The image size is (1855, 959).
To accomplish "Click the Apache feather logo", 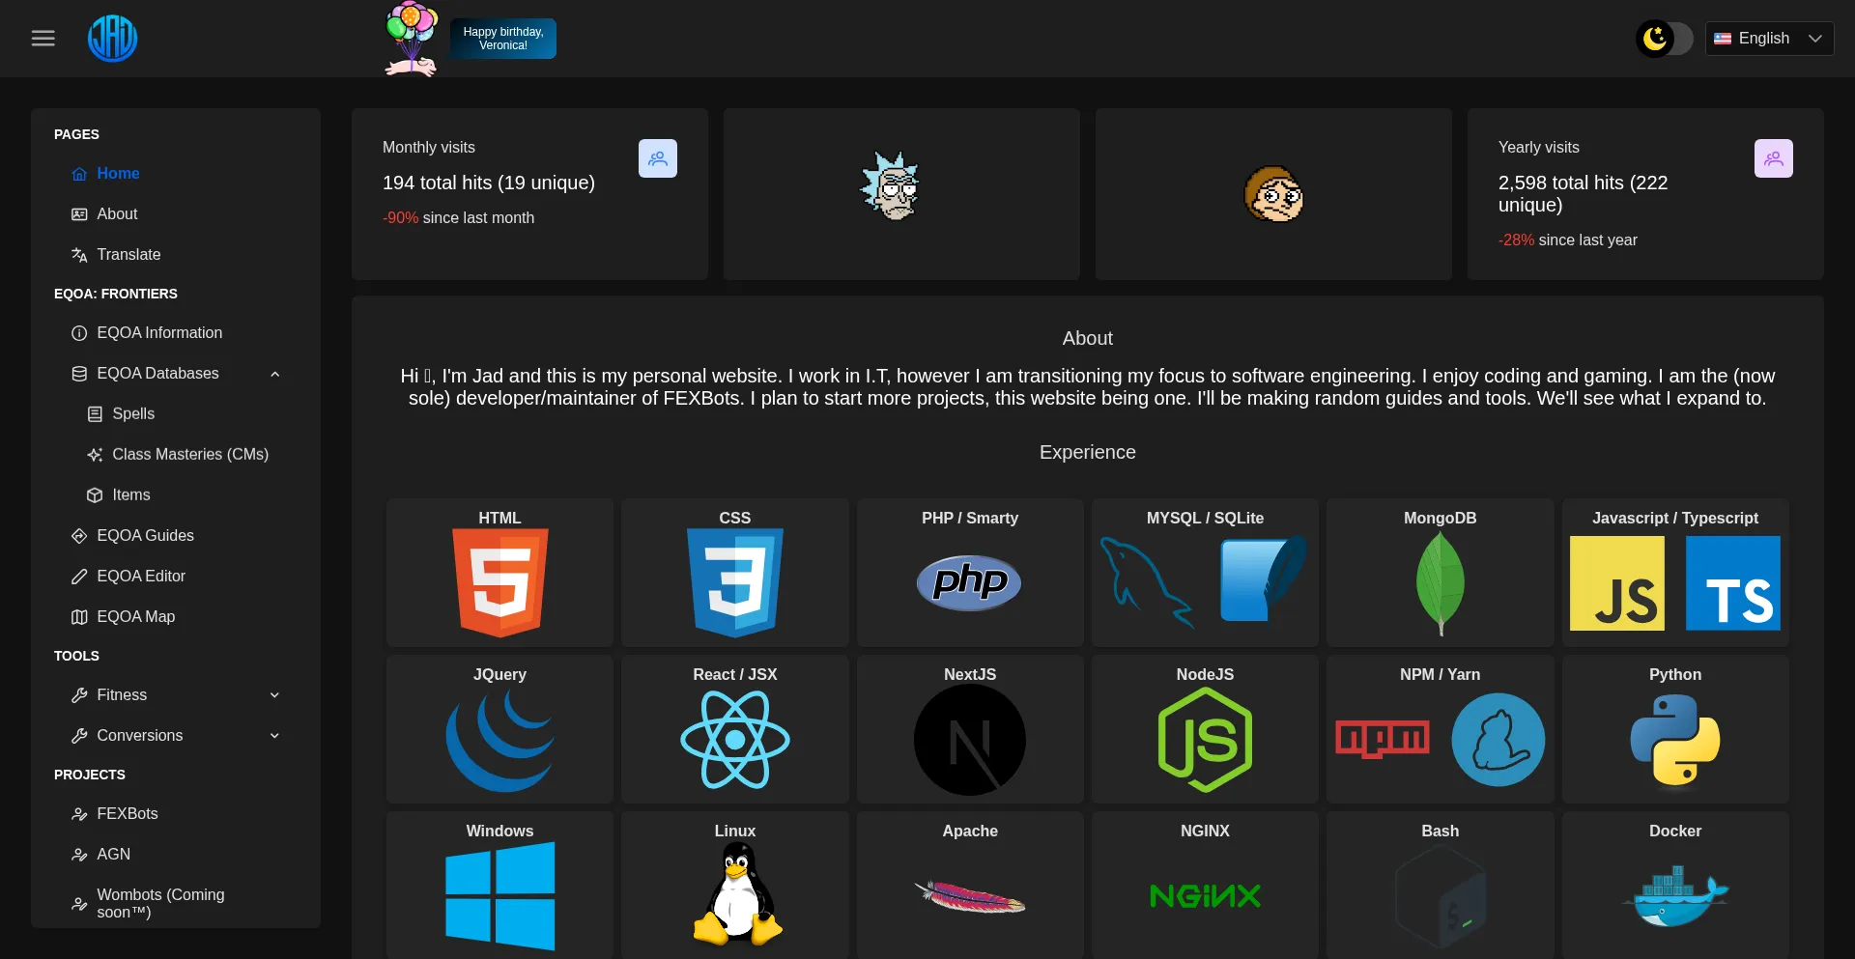I will pyautogui.click(x=970, y=896).
